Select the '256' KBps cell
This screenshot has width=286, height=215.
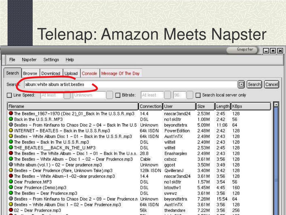click(236, 211)
